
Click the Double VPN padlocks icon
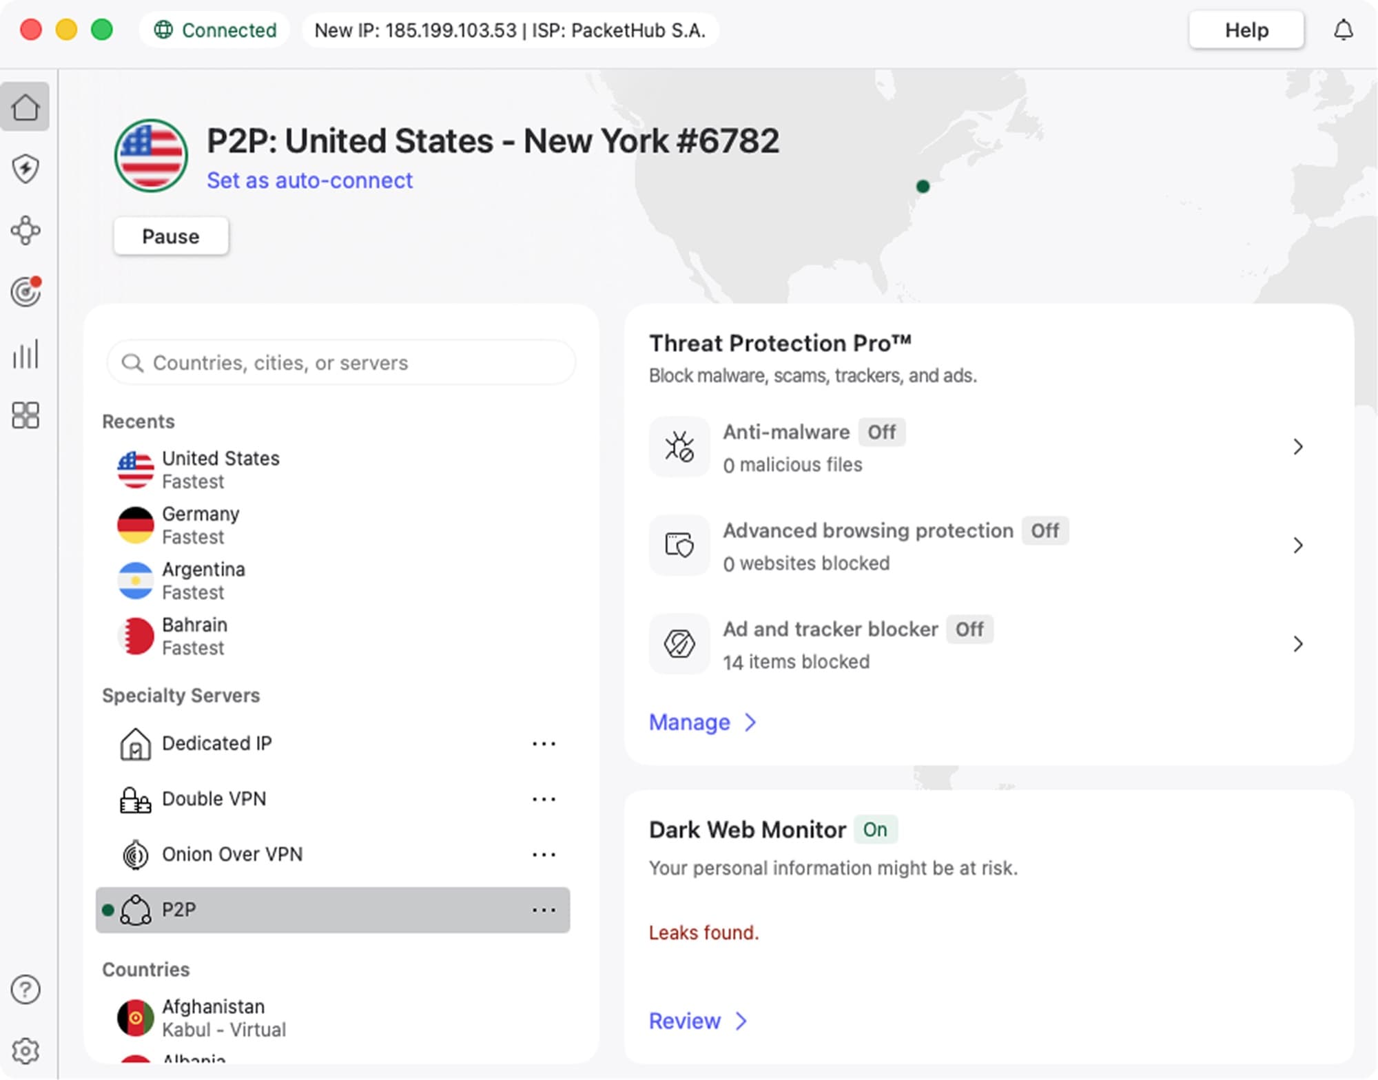135,800
